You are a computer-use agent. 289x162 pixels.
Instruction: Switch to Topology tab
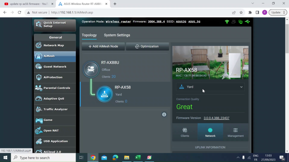pos(89,35)
